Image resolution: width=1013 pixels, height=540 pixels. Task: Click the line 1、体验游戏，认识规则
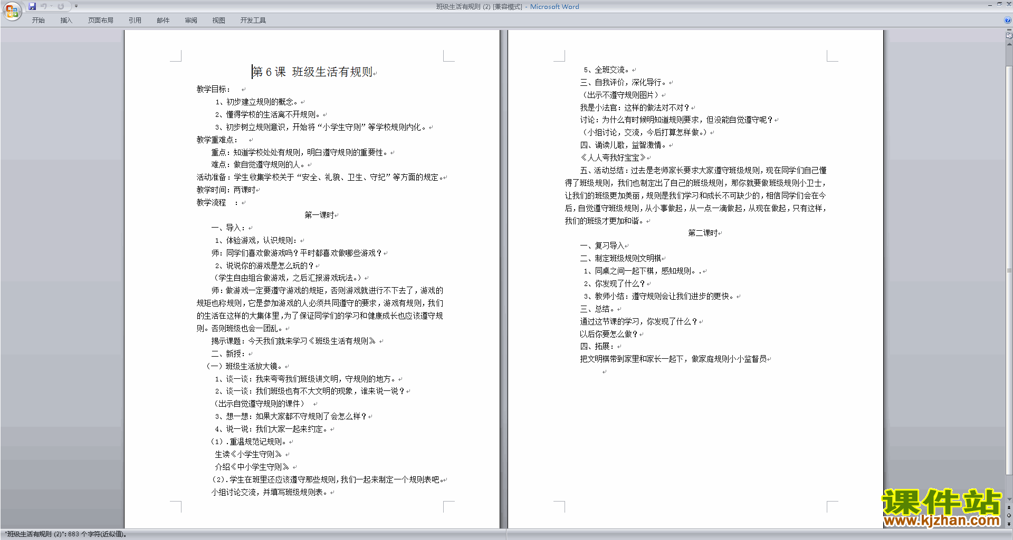[x=257, y=240]
